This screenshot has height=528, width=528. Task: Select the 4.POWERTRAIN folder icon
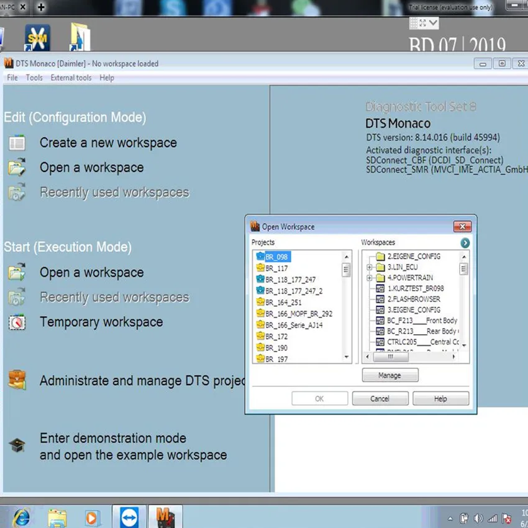(380, 278)
